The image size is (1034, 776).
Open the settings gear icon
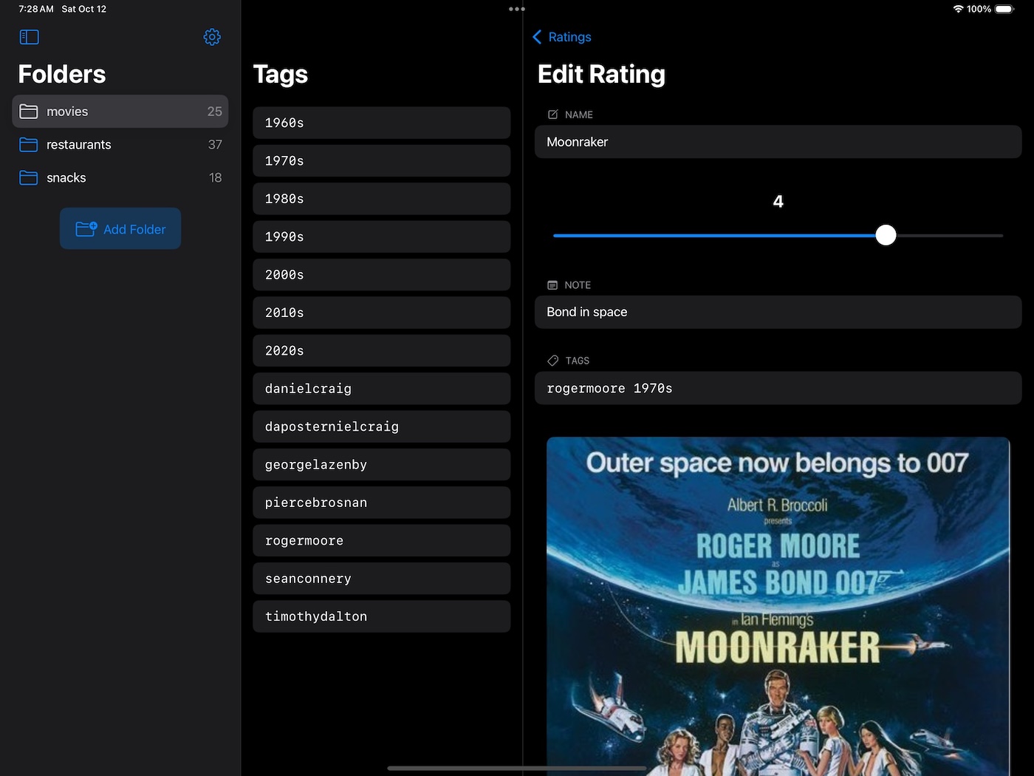pyautogui.click(x=212, y=37)
